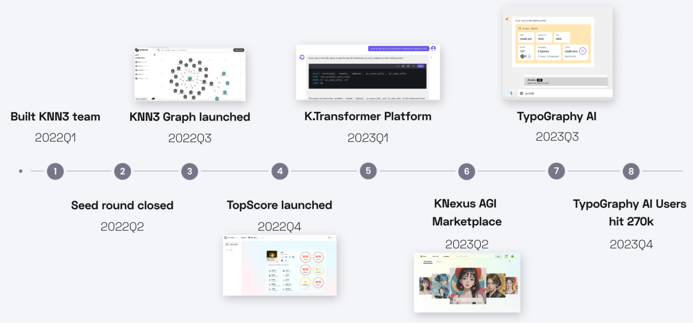Click microphone icon in TypoGraphy AI screenshot
Viewport: 693px width, 323px height.
point(511,93)
